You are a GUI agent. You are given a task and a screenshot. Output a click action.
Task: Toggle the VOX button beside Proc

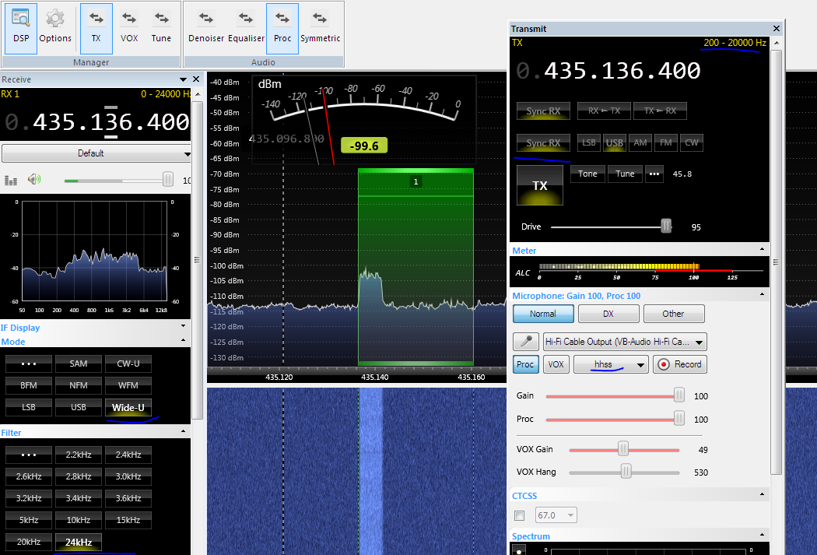556,364
